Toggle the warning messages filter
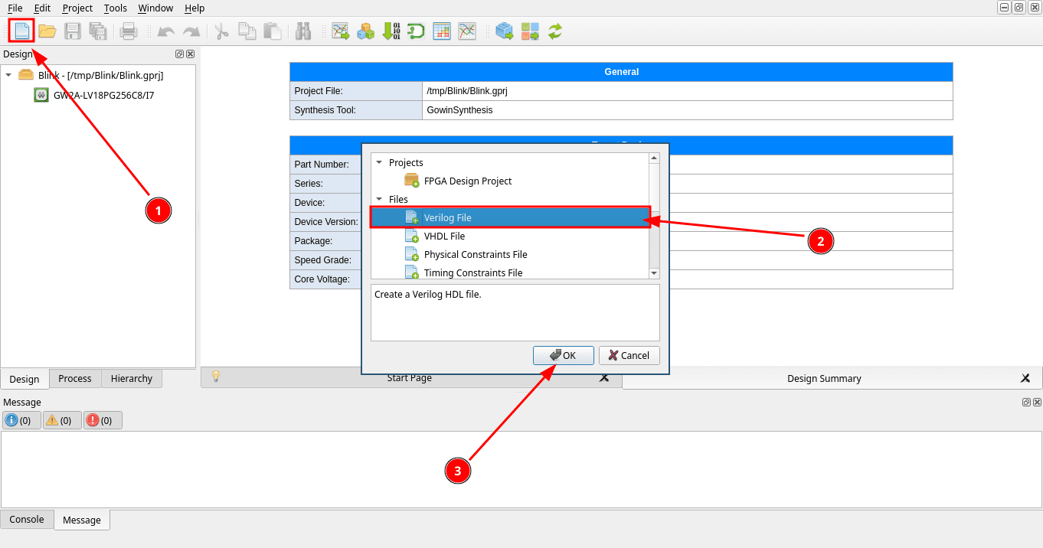The image size is (1043, 548). [x=62, y=420]
